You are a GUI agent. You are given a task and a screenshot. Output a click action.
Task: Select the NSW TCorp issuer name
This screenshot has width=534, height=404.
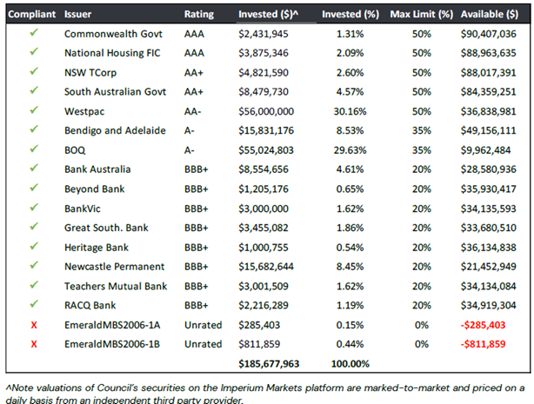pos(93,72)
